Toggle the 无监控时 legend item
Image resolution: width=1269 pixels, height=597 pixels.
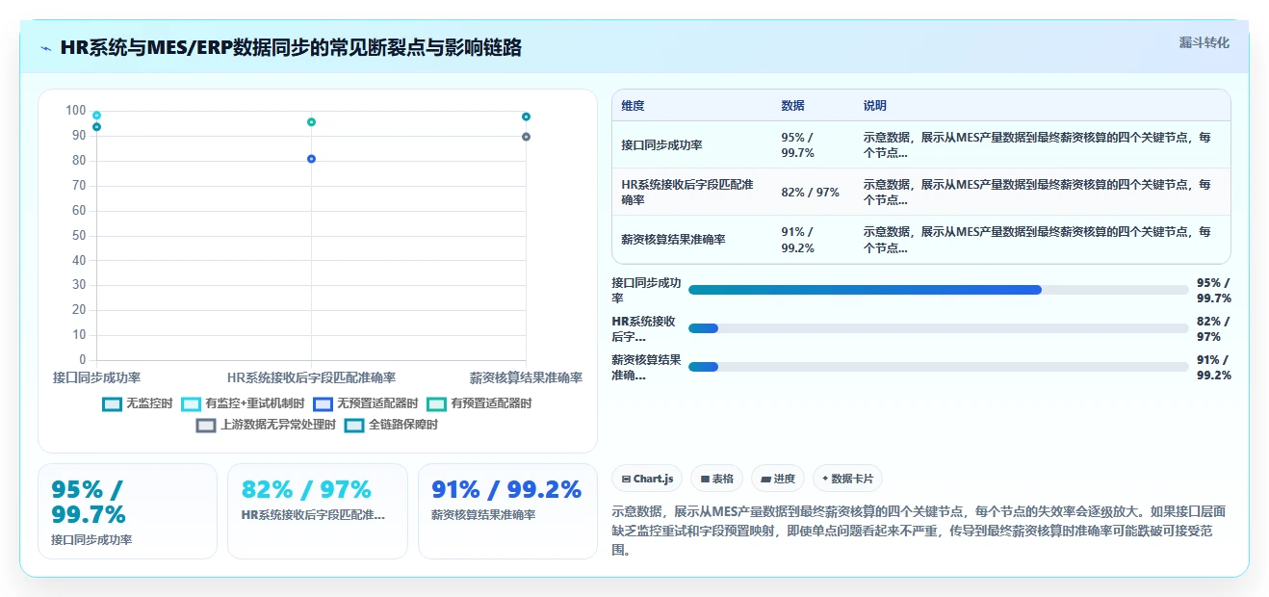point(138,403)
